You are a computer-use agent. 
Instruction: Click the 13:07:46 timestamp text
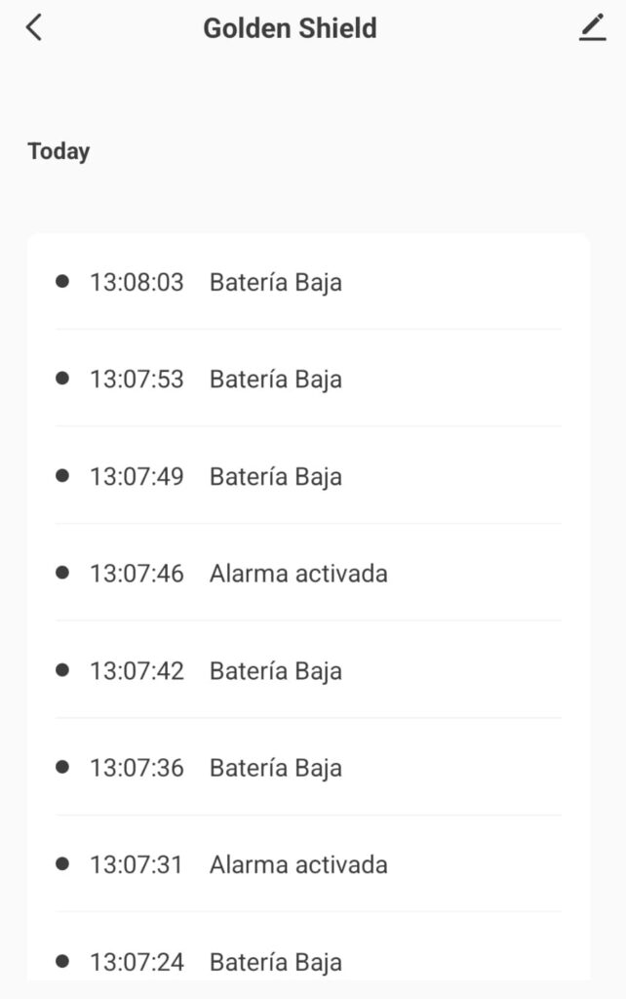137,573
